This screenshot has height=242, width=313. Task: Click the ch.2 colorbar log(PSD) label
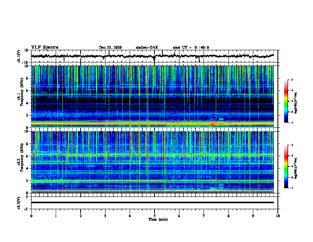(x=296, y=168)
